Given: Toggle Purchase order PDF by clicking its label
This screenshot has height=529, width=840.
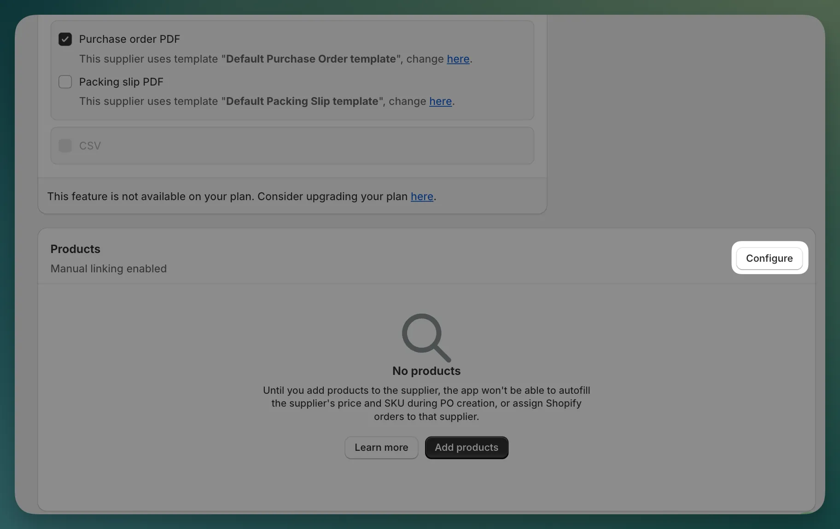Looking at the screenshot, I should pos(129,39).
